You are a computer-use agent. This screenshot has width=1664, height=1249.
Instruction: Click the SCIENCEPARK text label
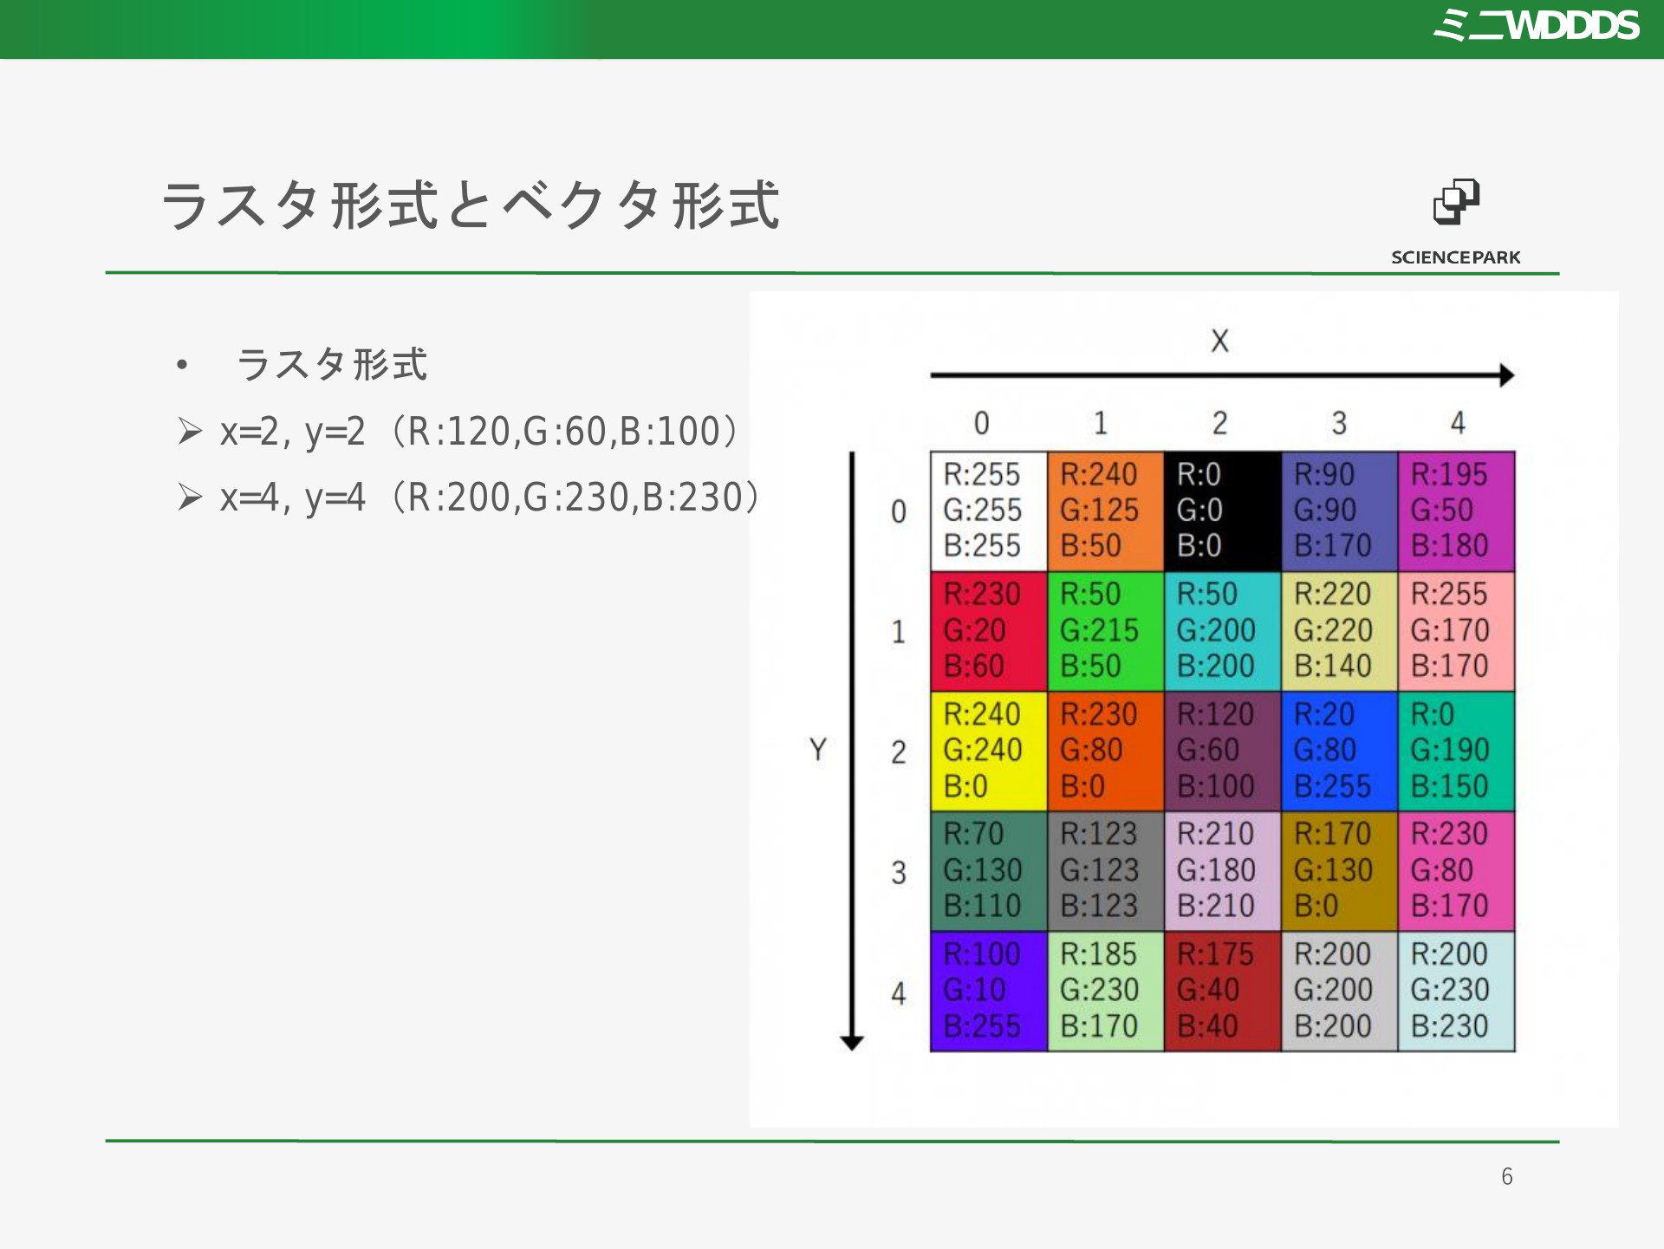[1456, 257]
